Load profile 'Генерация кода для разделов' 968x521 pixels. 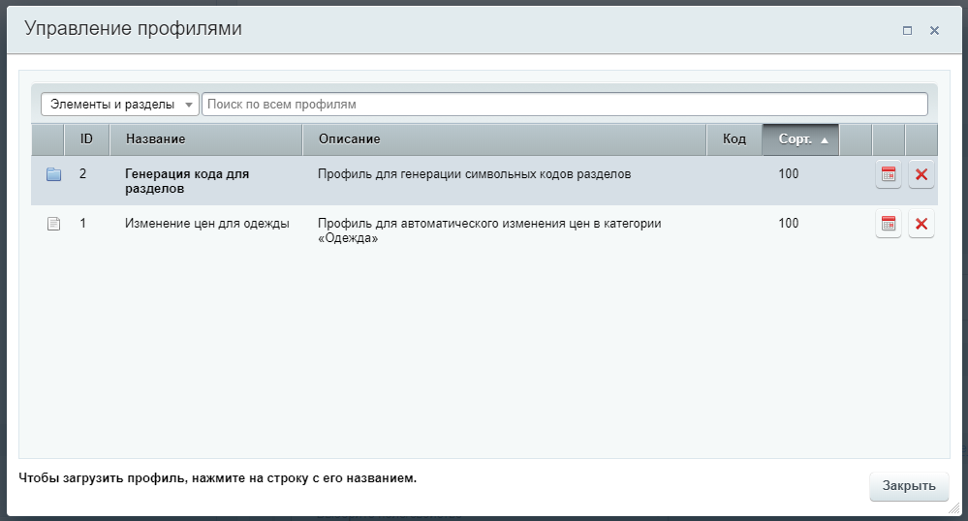(x=187, y=181)
